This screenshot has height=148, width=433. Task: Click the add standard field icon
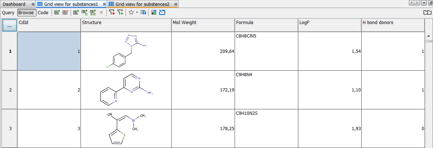(76, 12)
